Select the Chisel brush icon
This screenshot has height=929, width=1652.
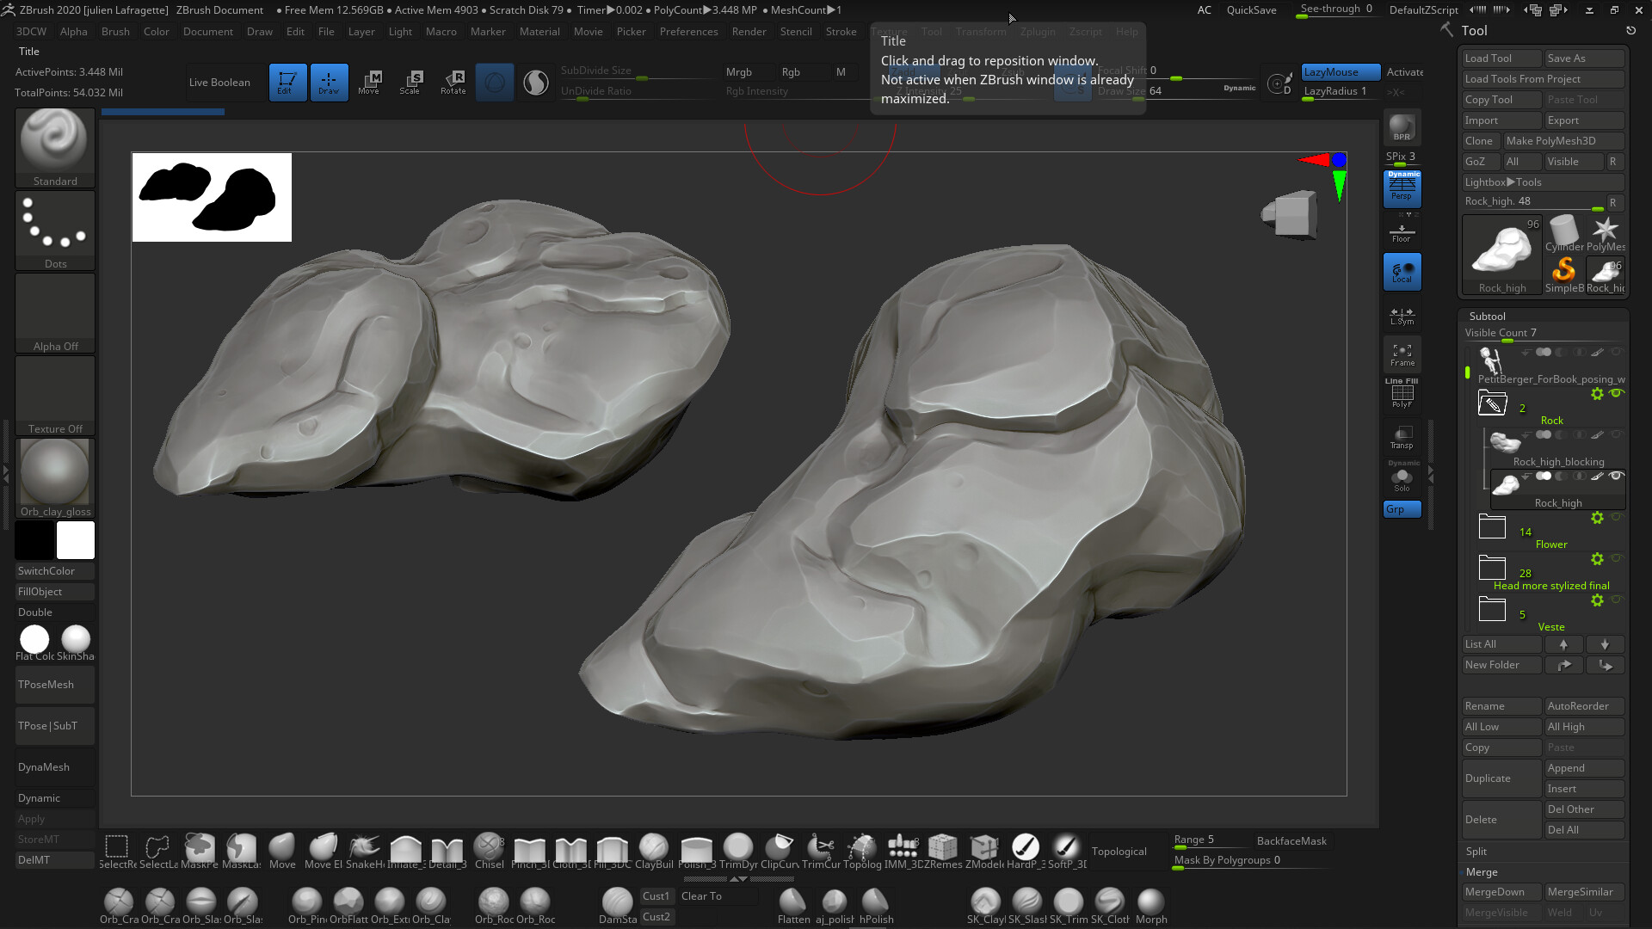click(x=489, y=851)
